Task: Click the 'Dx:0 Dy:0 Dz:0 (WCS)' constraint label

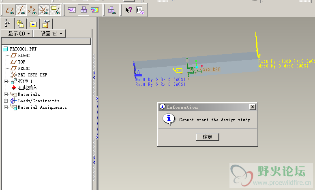Action: [160, 80]
